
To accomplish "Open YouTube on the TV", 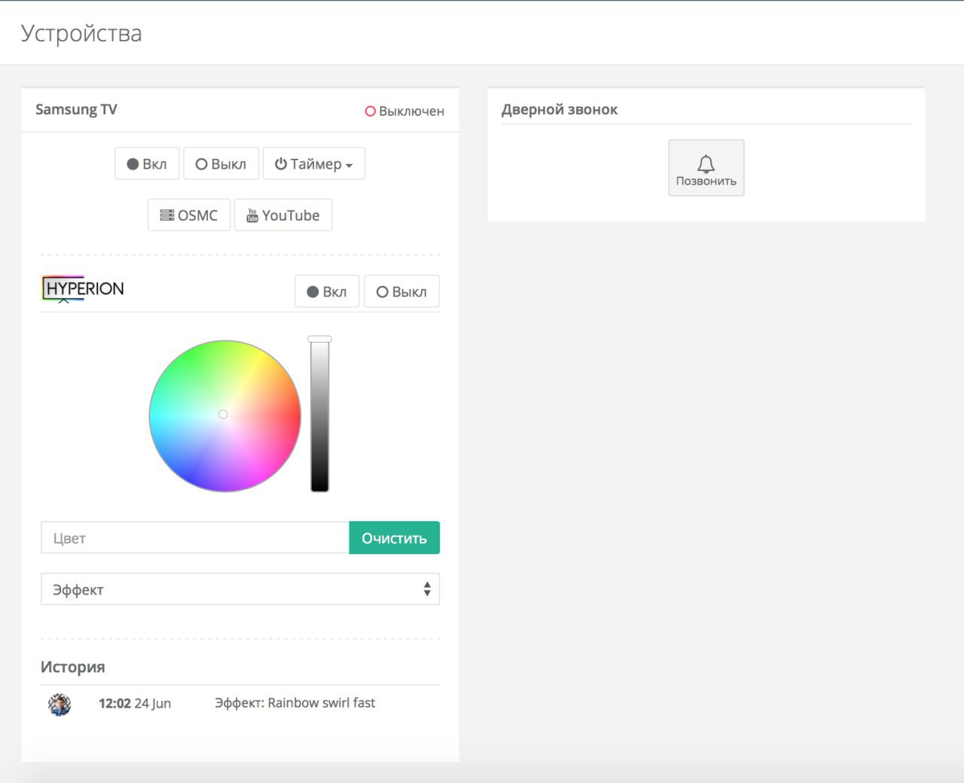I will [x=283, y=215].
